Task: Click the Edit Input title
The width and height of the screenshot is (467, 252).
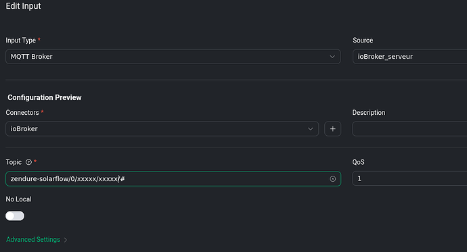Action: pyautogui.click(x=23, y=6)
